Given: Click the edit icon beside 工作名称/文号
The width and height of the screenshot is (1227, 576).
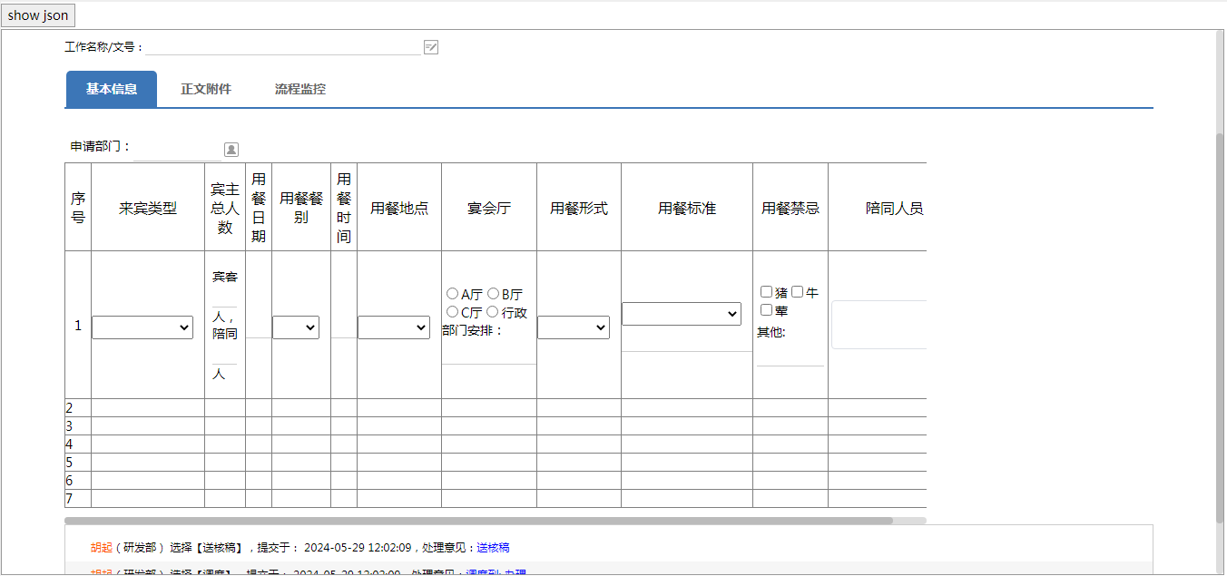Looking at the screenshot, I should pos(431,47).
